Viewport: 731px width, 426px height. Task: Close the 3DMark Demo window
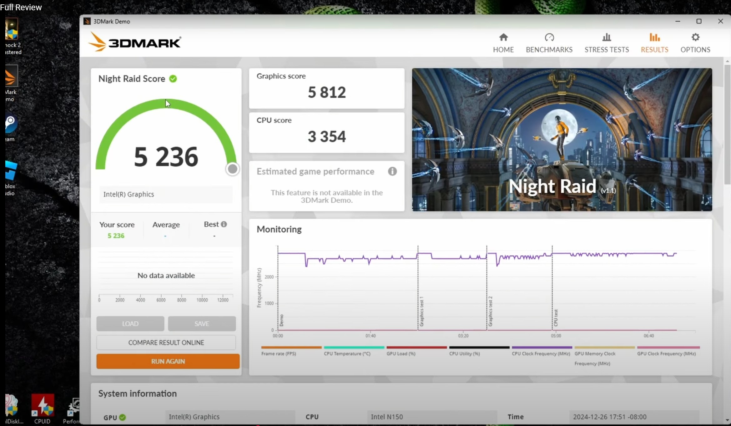(720, 21)
